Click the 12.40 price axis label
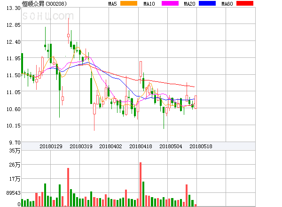The width and height of the screenshot is (282, 207). [13, 42]
